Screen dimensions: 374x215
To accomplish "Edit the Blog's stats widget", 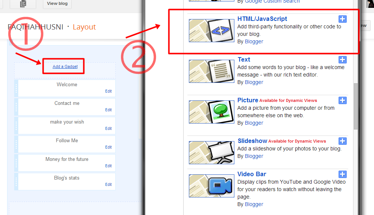I will point(108,184).
